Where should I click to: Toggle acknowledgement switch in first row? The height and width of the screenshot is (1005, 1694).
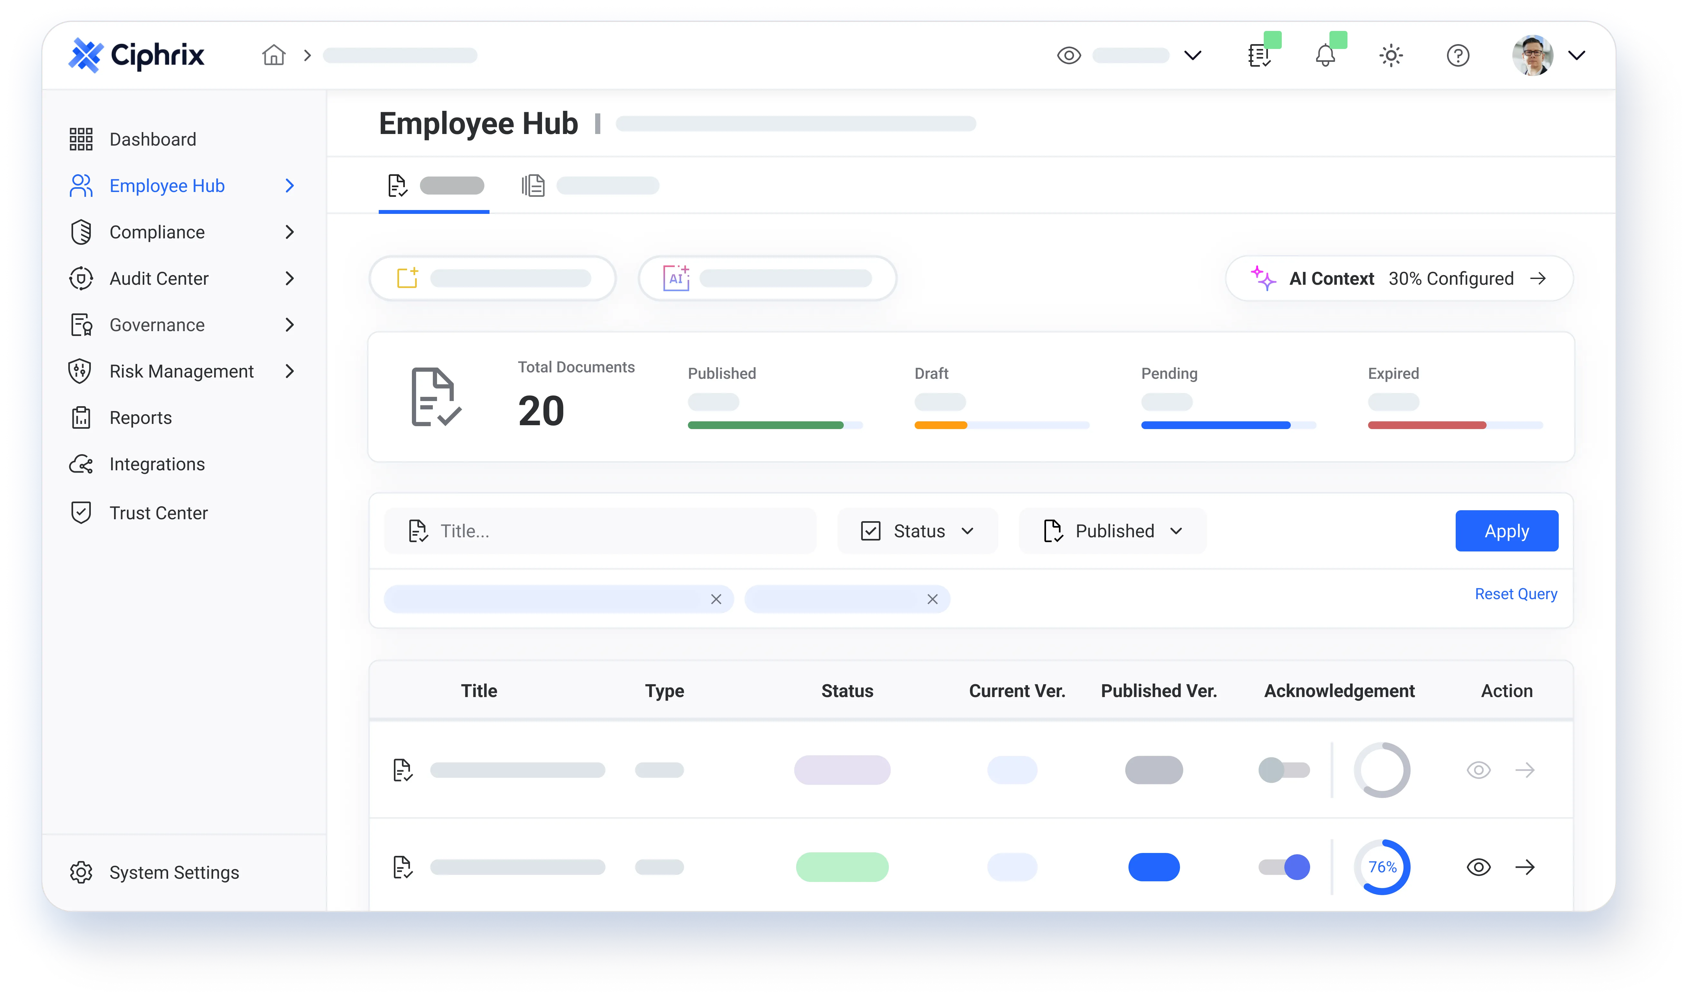(1284, 770)
